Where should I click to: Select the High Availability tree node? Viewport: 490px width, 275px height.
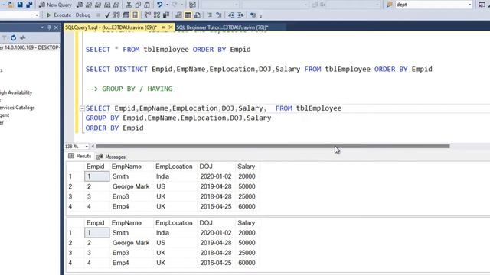point(16,92)
